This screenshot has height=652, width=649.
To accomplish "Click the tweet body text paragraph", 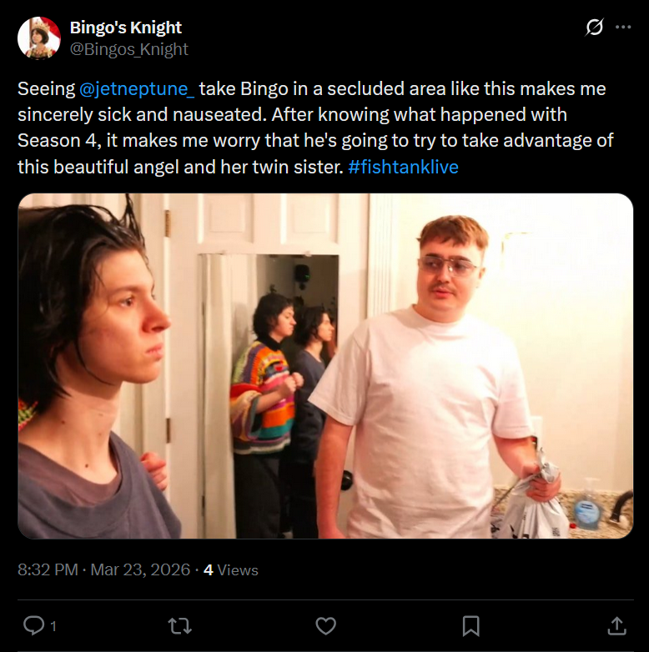I will click(x=316, y=128).
